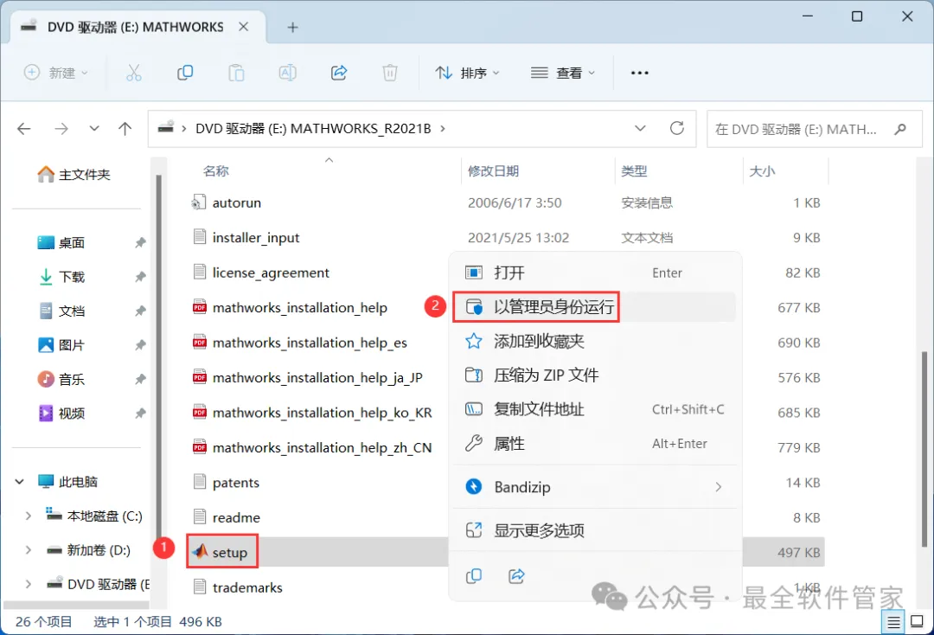Screen dimensions: 934x635
Task: Sort by the 名称 column header
Action: point(215,171)
